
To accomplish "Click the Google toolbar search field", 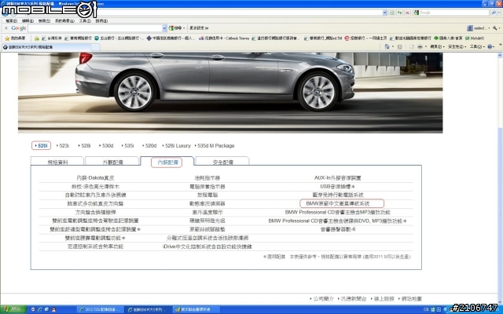I will [95, 28].
